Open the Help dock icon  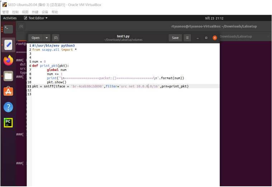(x=8, y=107)
